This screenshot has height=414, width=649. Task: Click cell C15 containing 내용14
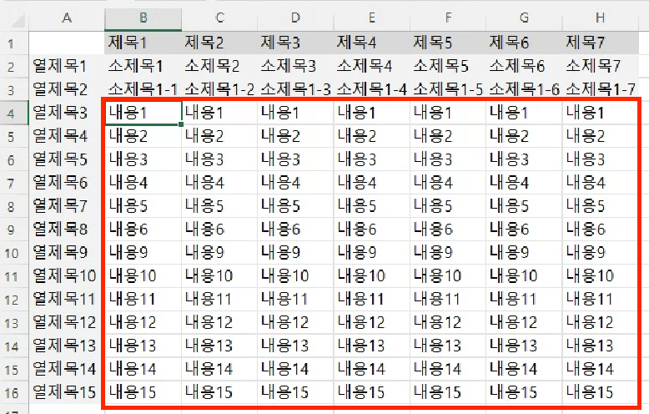pyautogui.click(x=219, y=369)
